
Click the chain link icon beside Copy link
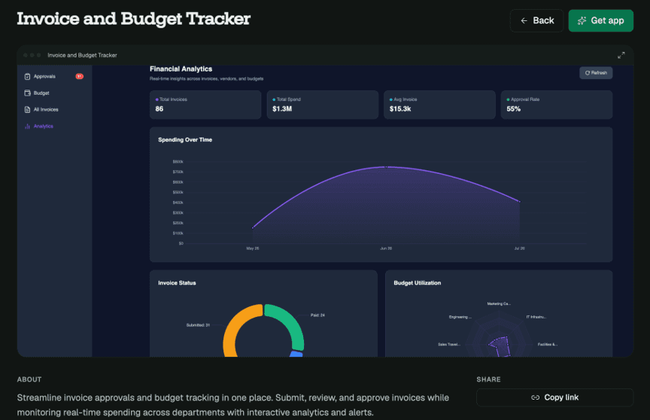pyautogui.click(x=535, y=397)
